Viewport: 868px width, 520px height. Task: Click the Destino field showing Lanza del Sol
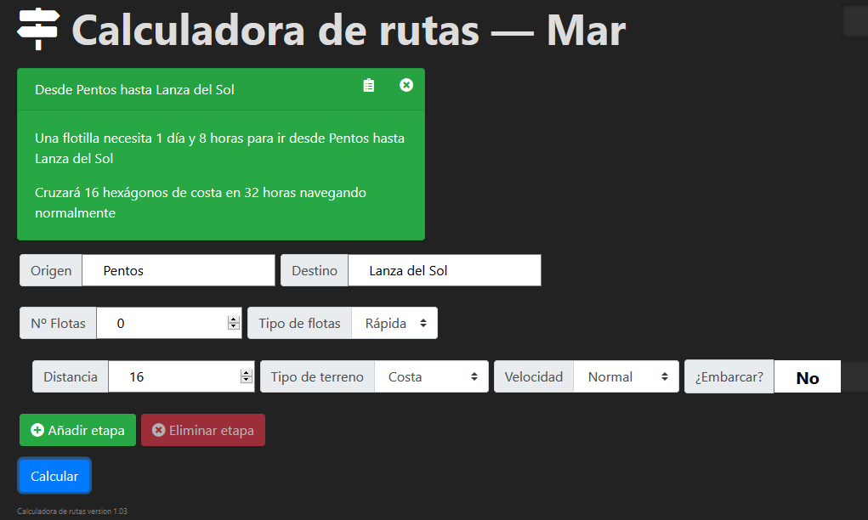tap(444, 270)
